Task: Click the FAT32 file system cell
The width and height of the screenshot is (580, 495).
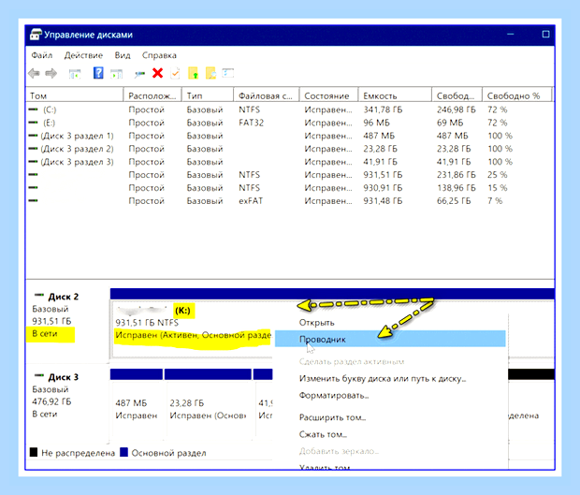Action: (x=251, y=123)
